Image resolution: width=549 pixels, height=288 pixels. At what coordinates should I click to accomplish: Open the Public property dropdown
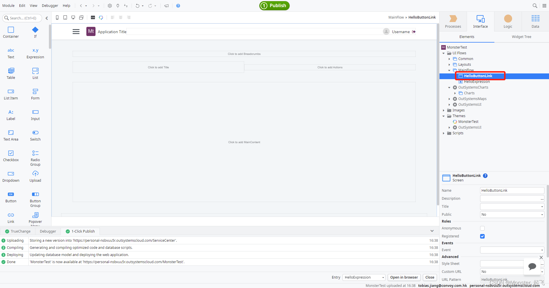[512, 215]
